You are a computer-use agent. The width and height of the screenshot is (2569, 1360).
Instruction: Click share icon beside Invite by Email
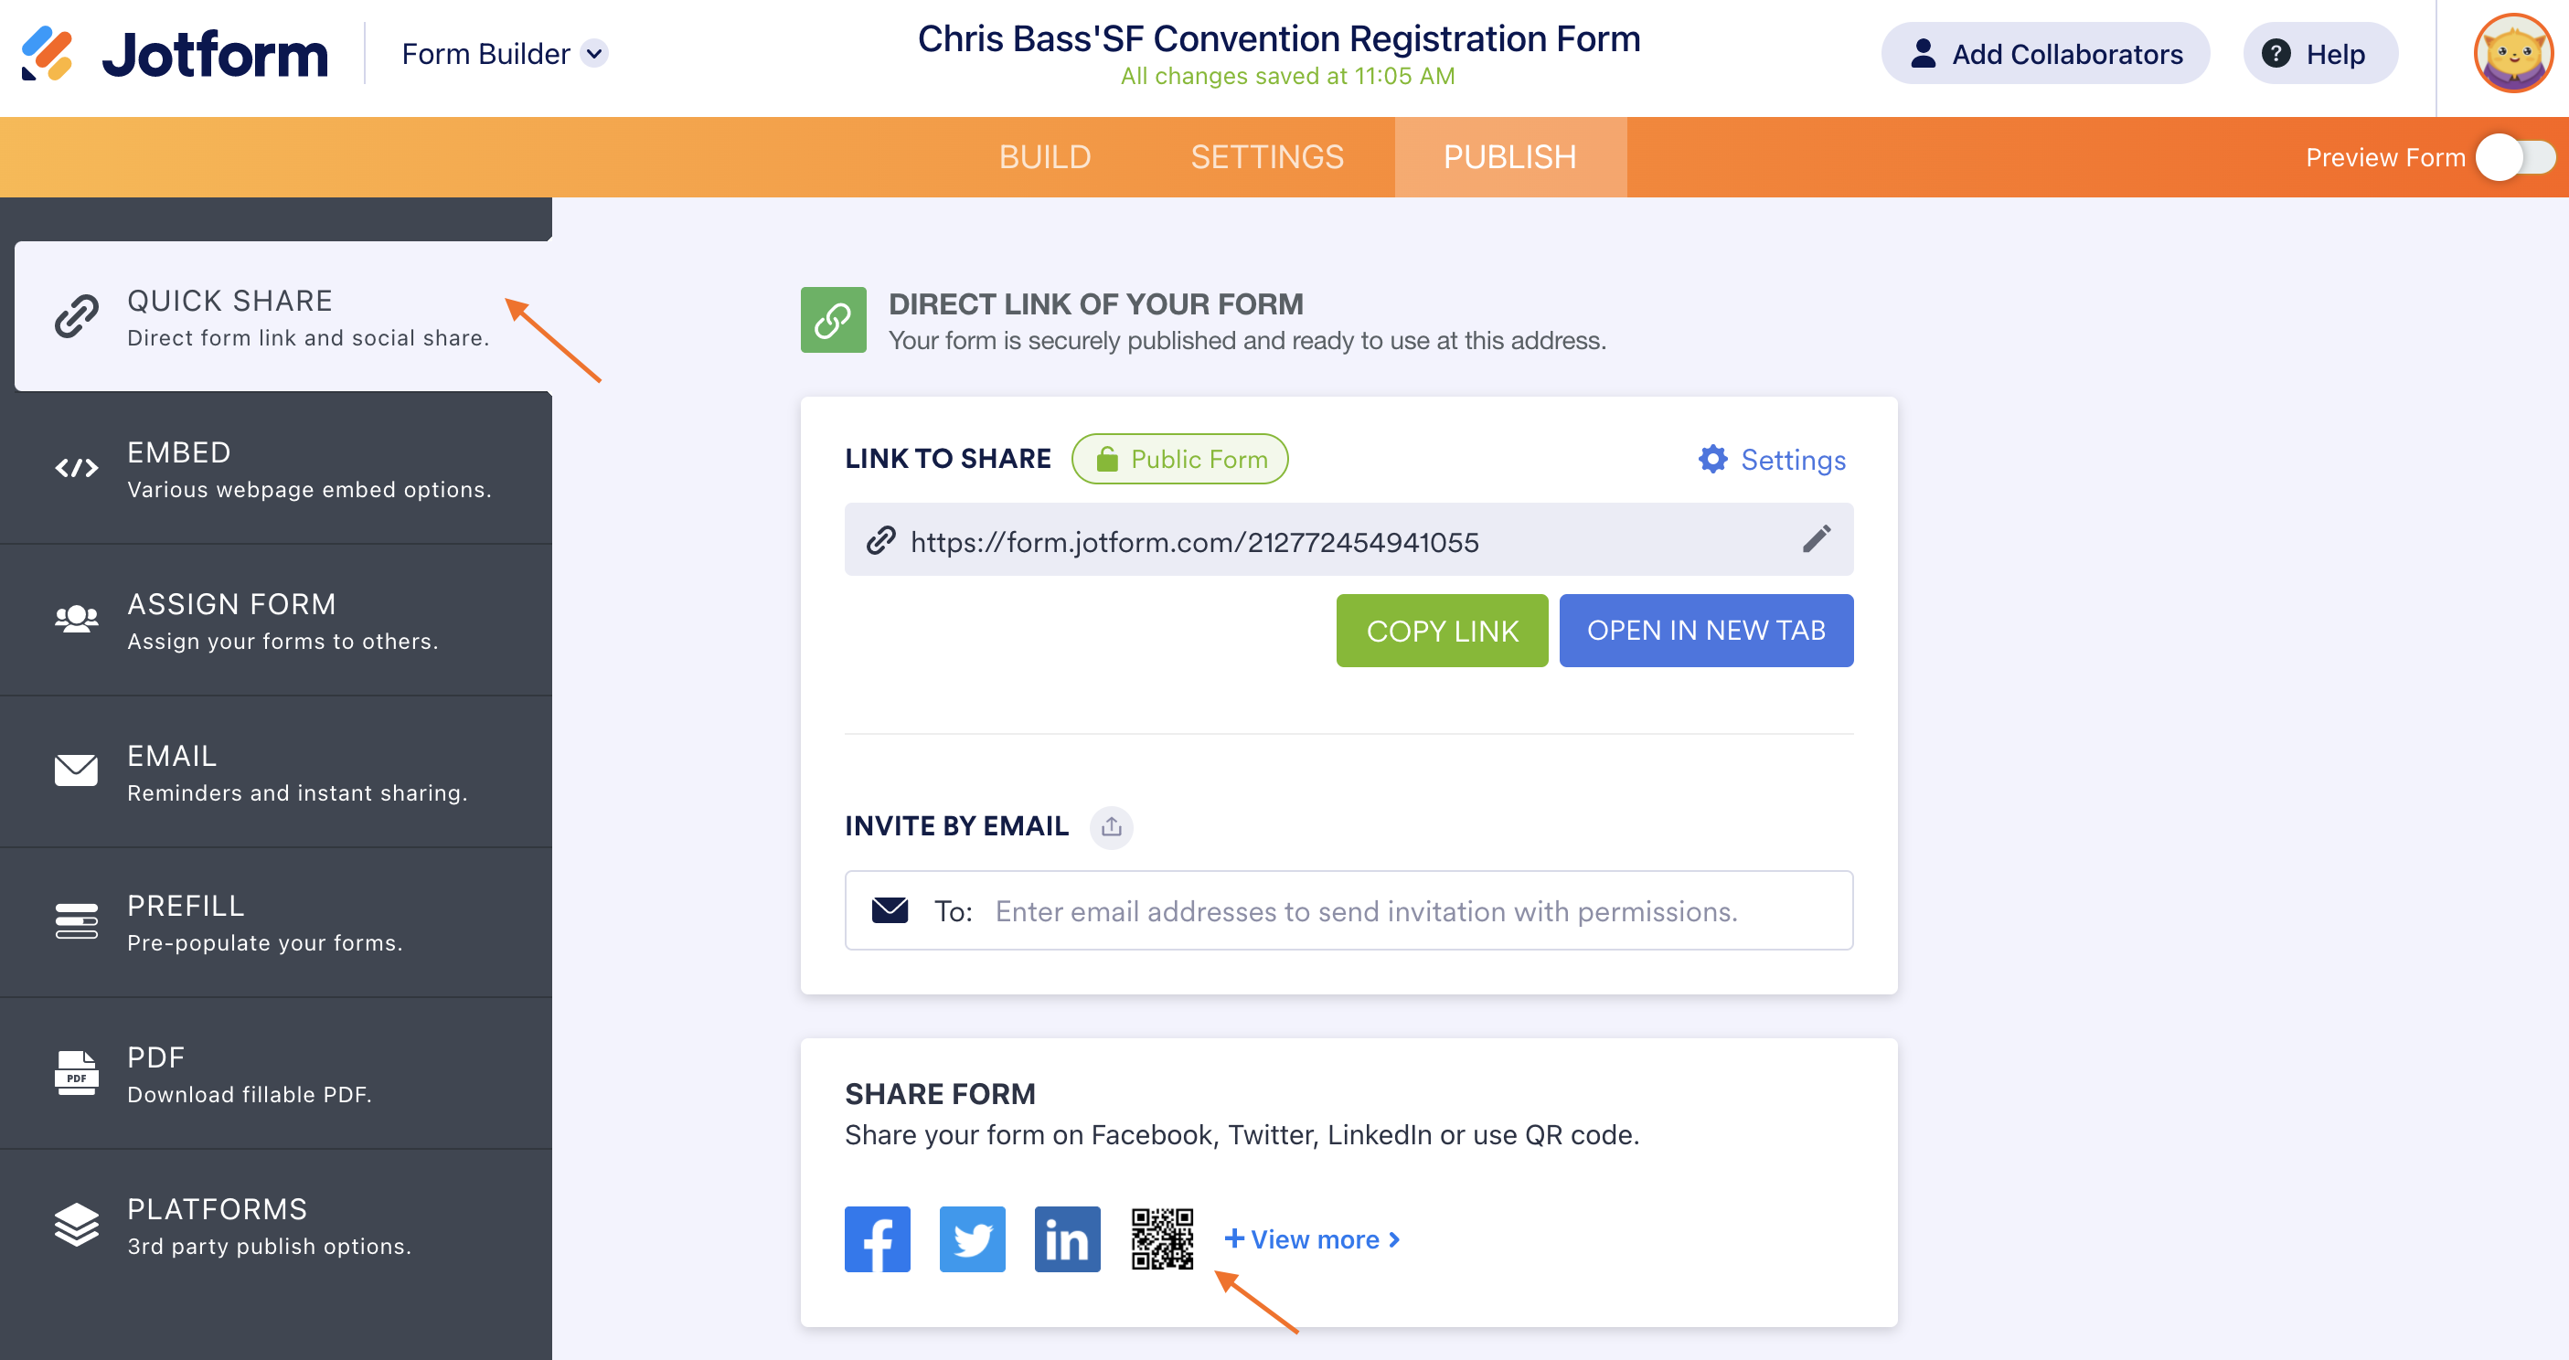(1111, 826)
